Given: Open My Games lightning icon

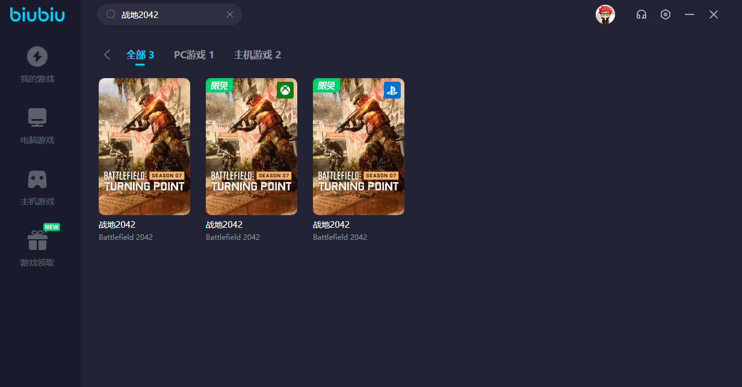Looking at the screenshot, I should pos(37,57).
